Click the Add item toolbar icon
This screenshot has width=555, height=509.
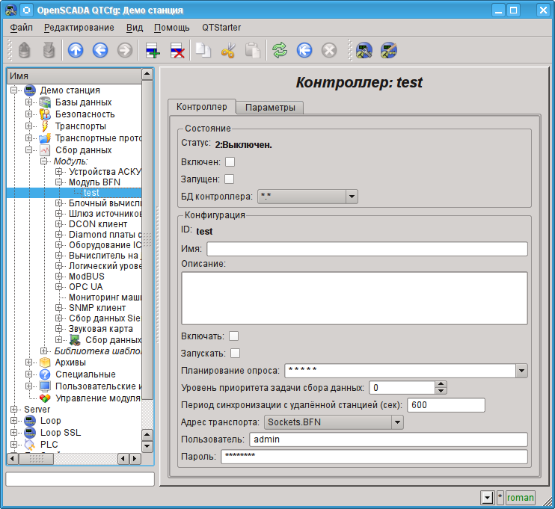tap(153, 50)
